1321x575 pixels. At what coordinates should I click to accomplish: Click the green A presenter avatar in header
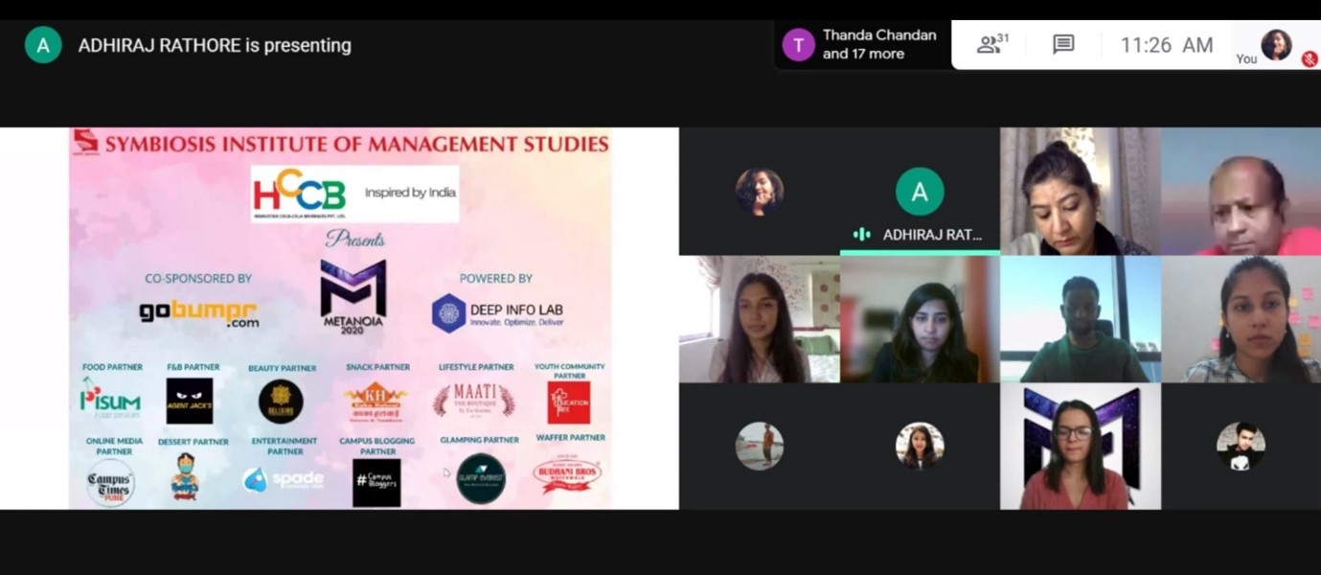point(43,45)
